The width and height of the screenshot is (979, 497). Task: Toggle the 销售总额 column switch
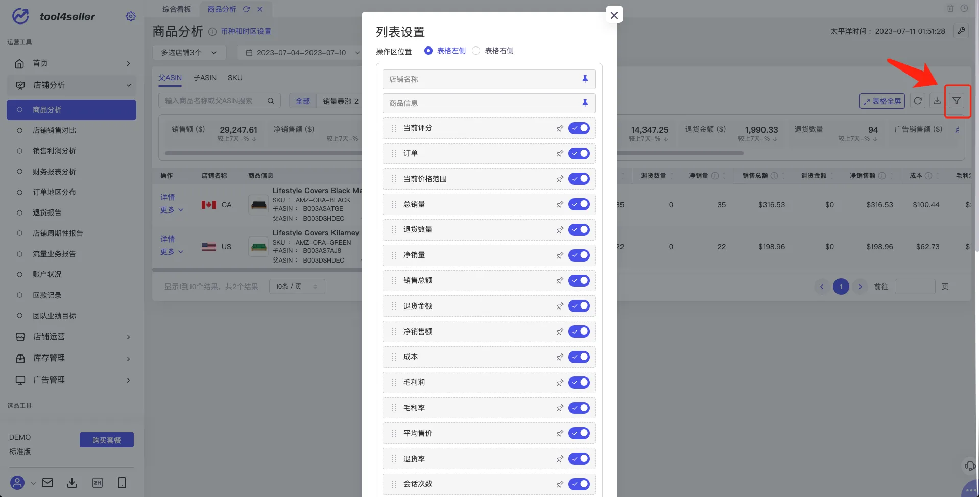[x=579, y=280]
